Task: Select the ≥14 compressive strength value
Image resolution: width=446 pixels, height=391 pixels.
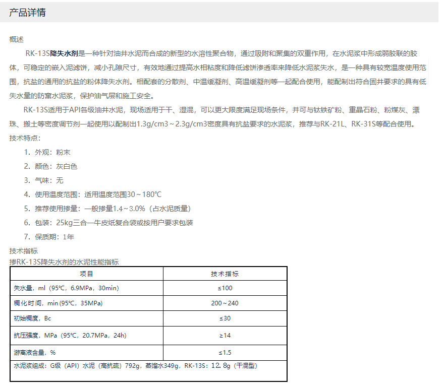Action: [x=225, y=336]
